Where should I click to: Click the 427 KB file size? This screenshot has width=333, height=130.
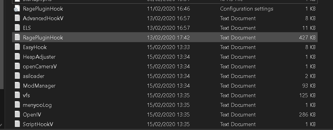tap(307, 38)
